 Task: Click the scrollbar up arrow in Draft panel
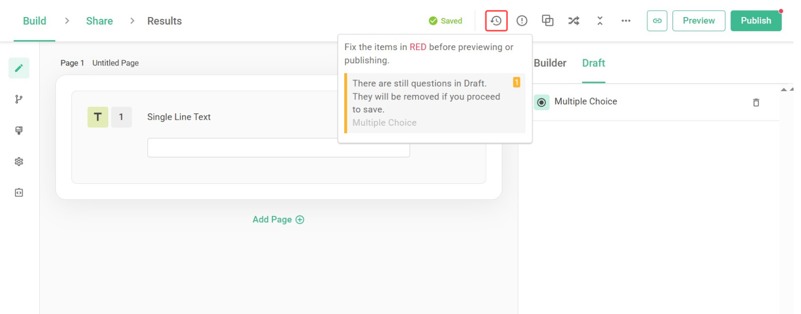(783, 89)
